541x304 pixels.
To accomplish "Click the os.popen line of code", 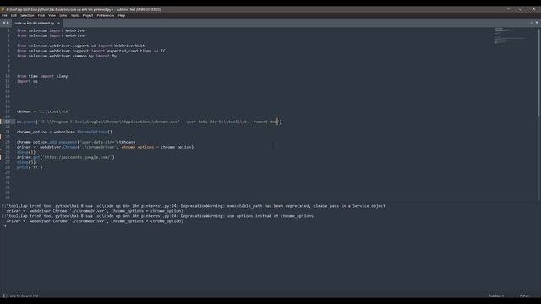I will tap(149, 122).
